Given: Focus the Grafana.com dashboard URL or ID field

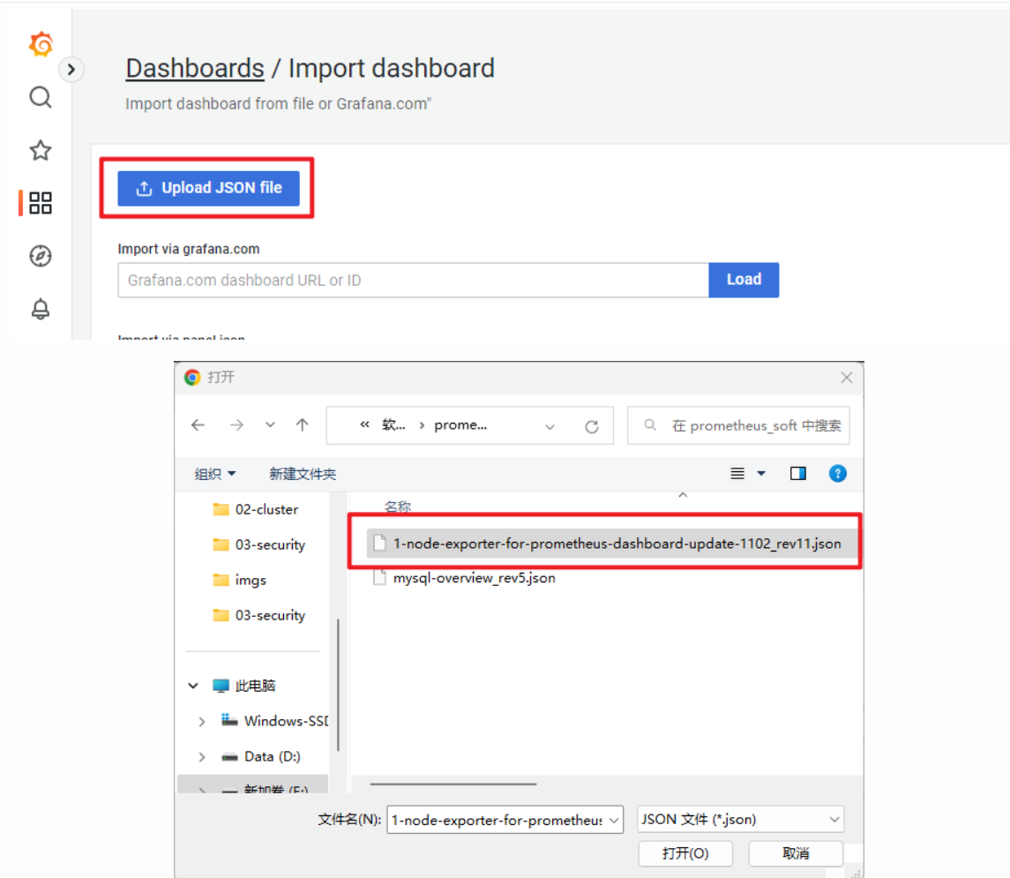Looking at the screenshot, I should tap(413, 281).
